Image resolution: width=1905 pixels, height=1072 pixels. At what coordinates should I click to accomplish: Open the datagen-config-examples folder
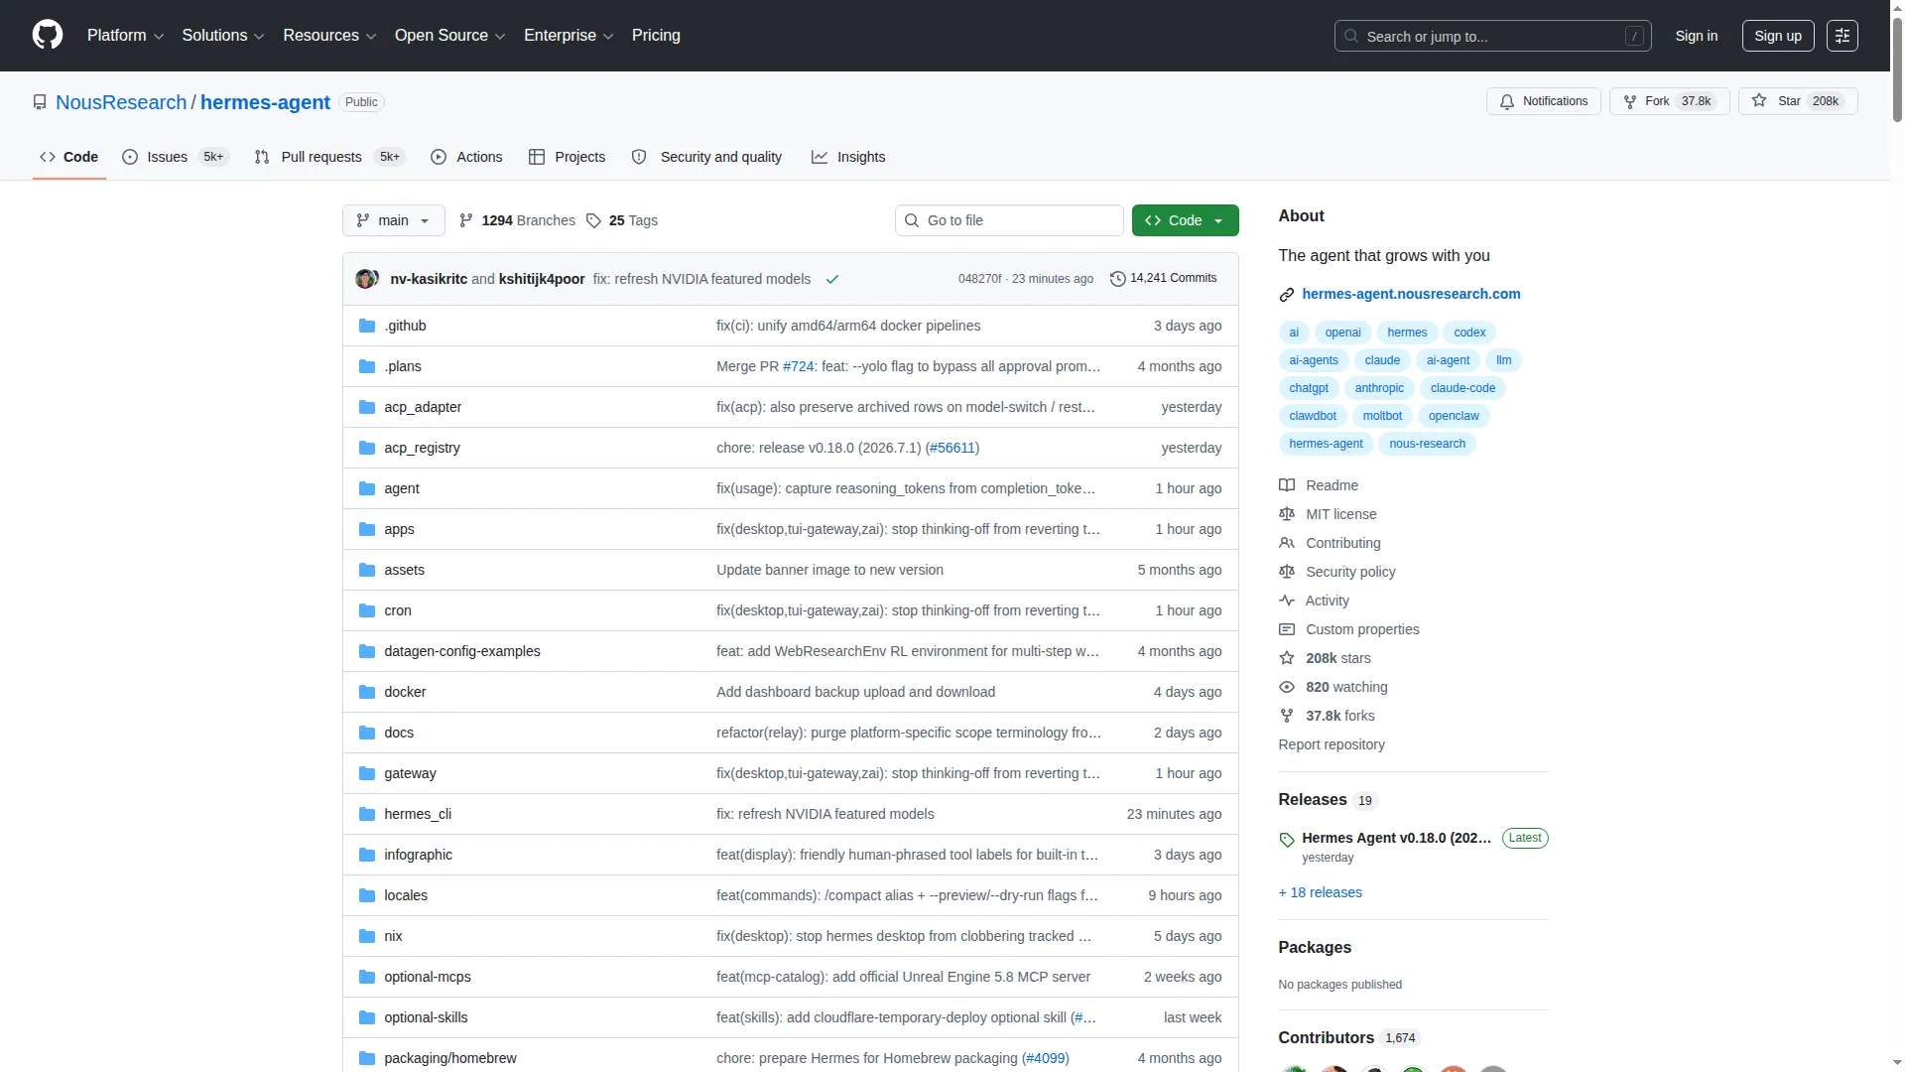point(462,651)
